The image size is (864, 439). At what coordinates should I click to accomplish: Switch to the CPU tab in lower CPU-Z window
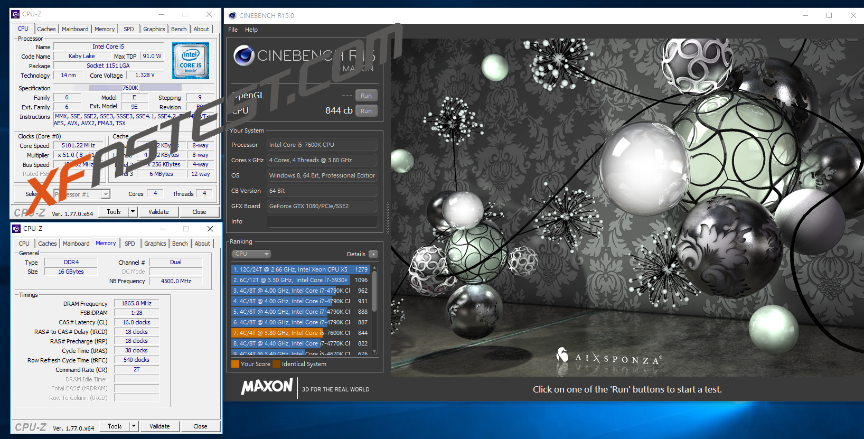pos(24,244)
